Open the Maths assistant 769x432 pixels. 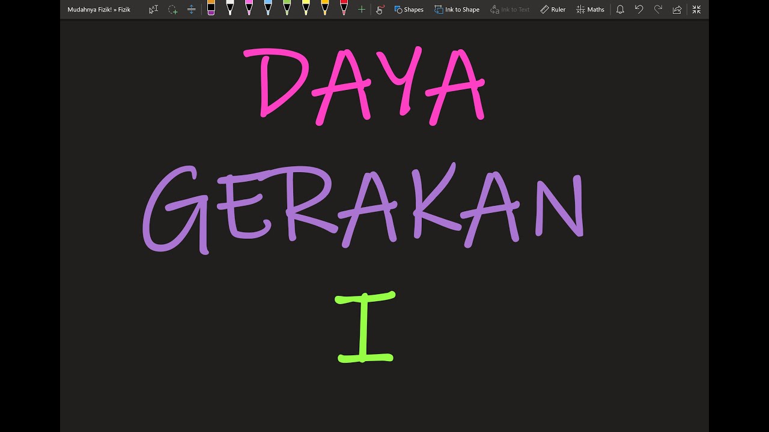coord(590,10)
